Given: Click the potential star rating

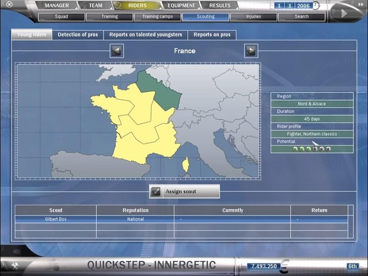Looking at the screenshot, I should [x=312, y=149].
